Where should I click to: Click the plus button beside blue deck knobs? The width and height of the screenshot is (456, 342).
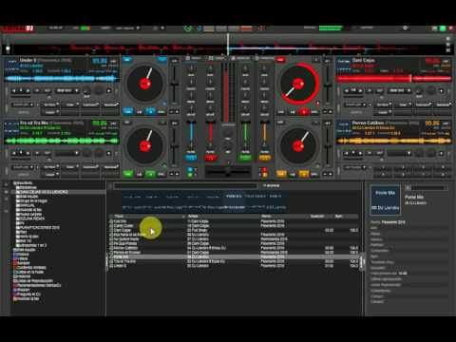[x=108, y=91]
